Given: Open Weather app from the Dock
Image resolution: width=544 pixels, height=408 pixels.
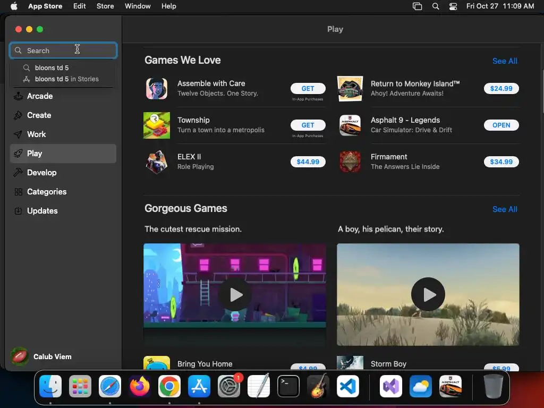Looking at the screenshot, I should click(x=421, y=386).
